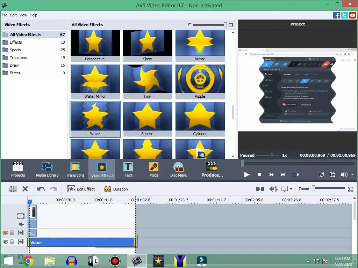Image resolution: width=358 pixels, height=268 pixels.
Task: Open the Twitter link icon
Action: pyautogui.click(x=344, y=15)
